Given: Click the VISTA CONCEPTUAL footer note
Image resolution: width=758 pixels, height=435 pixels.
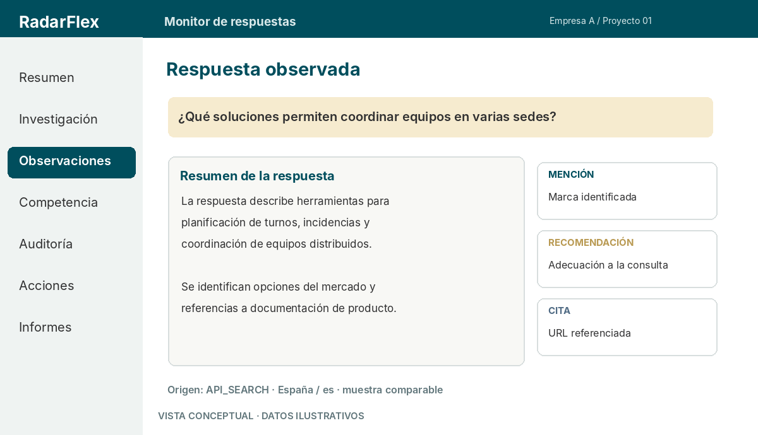Looking at the screenshot, I should click(x=261, y=416).
